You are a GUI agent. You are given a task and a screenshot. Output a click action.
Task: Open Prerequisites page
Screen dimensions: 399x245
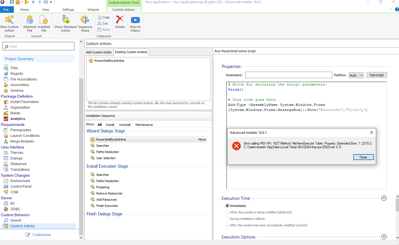tap(21, 130)
